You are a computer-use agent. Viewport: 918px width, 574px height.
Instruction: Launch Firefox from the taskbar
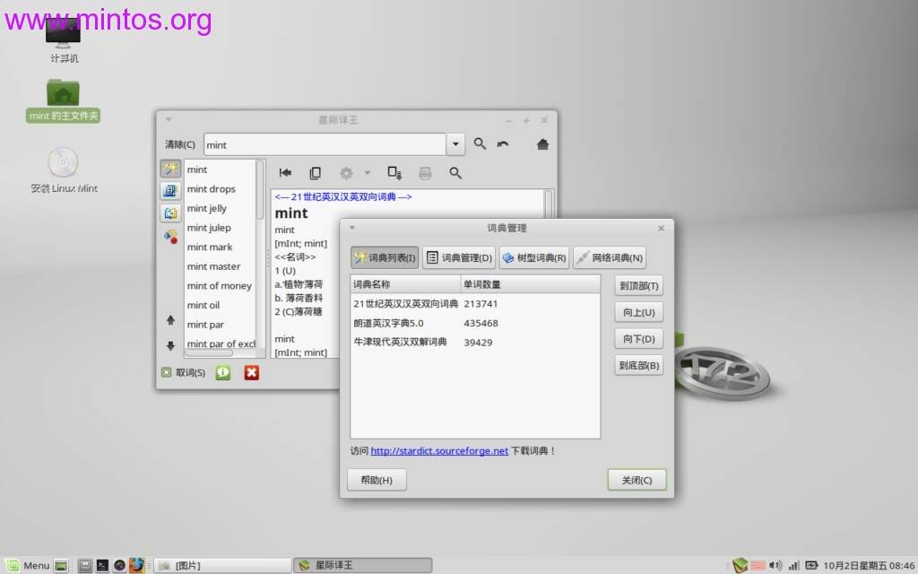point(136,565)
